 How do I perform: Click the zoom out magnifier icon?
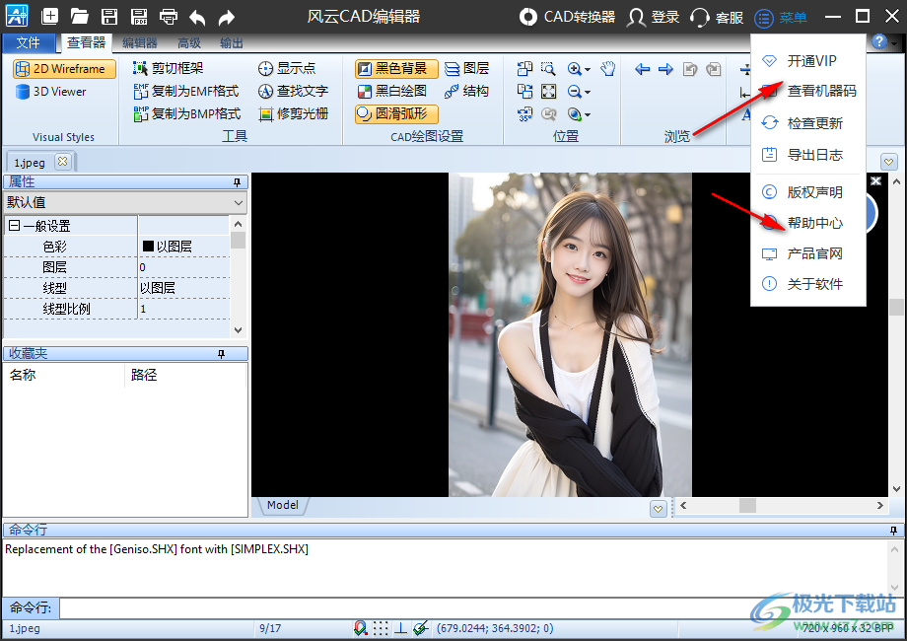574,92
